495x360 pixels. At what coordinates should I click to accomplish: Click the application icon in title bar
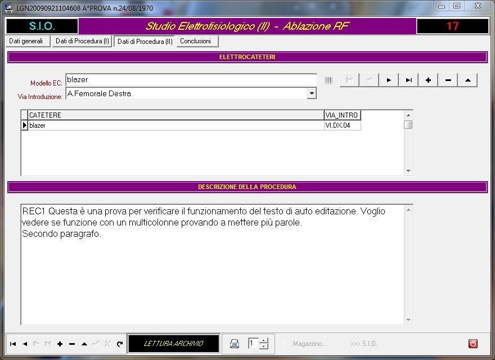click(x=9, y=8)
